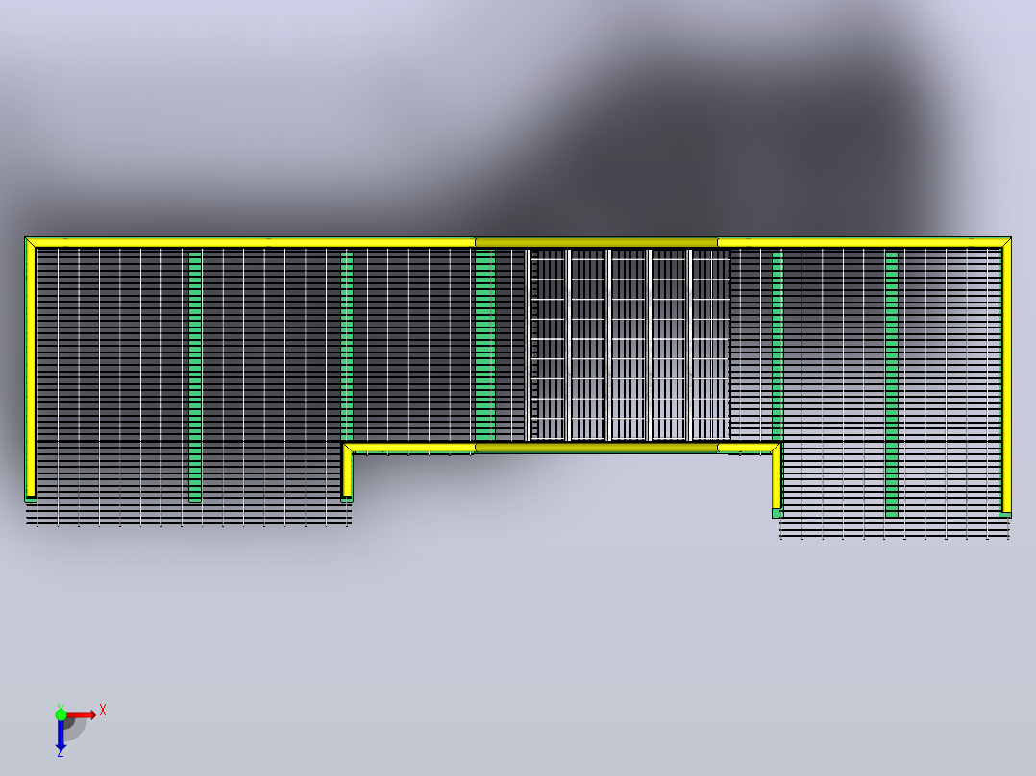Select the central white grid gate panel
Viewport: 1036px width, 776px height.
click(628, 345)
